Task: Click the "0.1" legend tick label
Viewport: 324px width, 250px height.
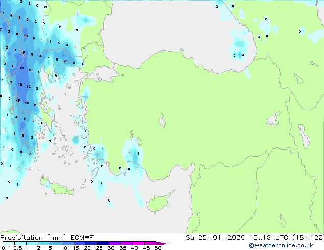Action: click(6, 248)
